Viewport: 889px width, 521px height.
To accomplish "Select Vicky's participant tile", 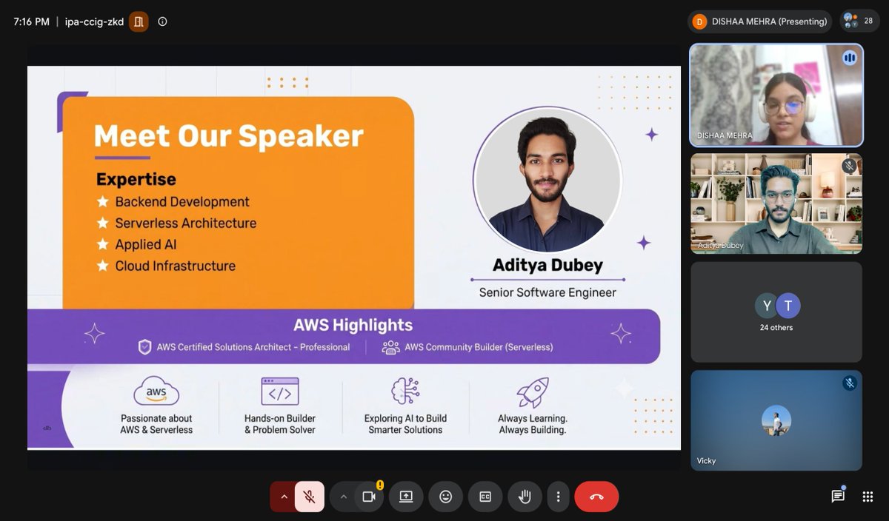I will 776,420.
